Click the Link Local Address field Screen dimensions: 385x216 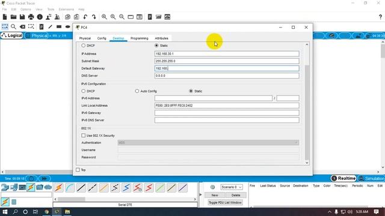point(227,106)
